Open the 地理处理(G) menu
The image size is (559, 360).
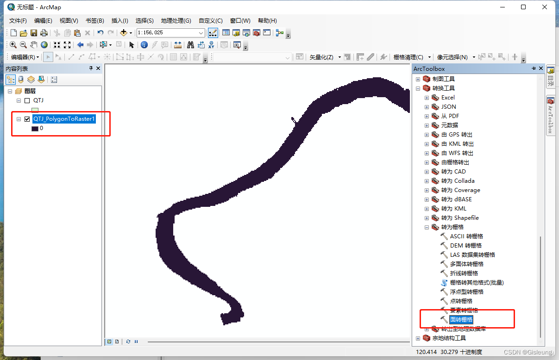[x=176, y=21]
